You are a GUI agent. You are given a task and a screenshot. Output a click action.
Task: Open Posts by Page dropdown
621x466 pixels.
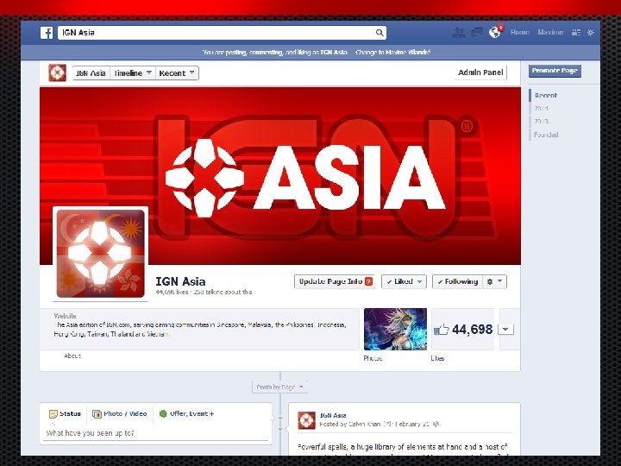279,387
